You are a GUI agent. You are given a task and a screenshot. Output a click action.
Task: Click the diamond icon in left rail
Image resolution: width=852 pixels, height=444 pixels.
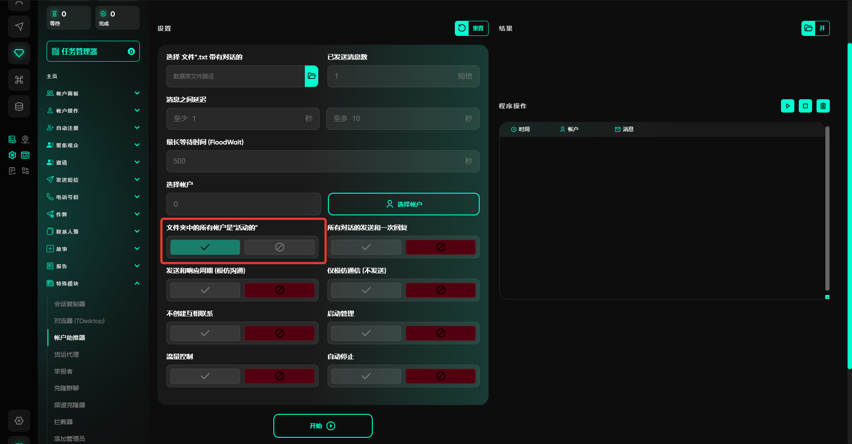point(19,53)
